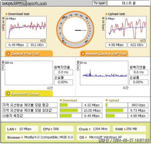Select the 지역 유선방송 케이블 모뎀 최대값 row
The height and width of the screenshot is (144, 151).
[30, 110]
